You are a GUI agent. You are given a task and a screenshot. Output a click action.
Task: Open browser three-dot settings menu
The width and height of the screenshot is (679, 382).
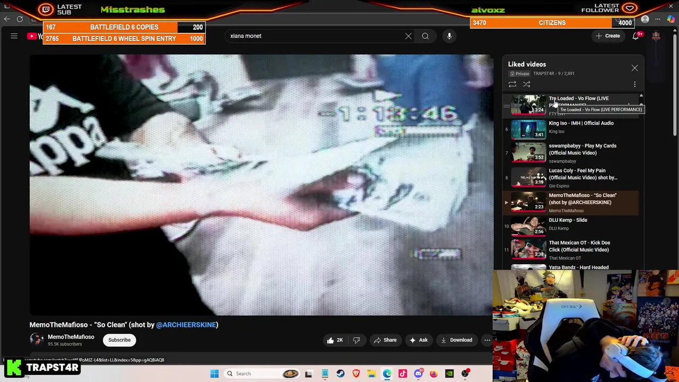tap(658, 19)
